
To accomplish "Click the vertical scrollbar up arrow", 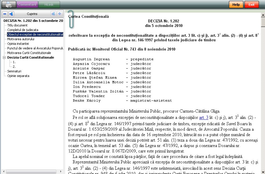I will point(263,15).
